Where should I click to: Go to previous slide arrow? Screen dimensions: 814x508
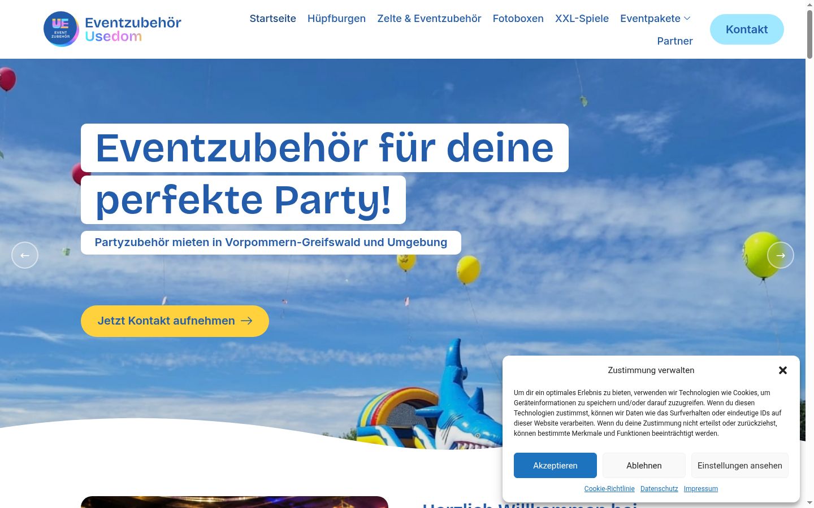click(x=25, y=255)
